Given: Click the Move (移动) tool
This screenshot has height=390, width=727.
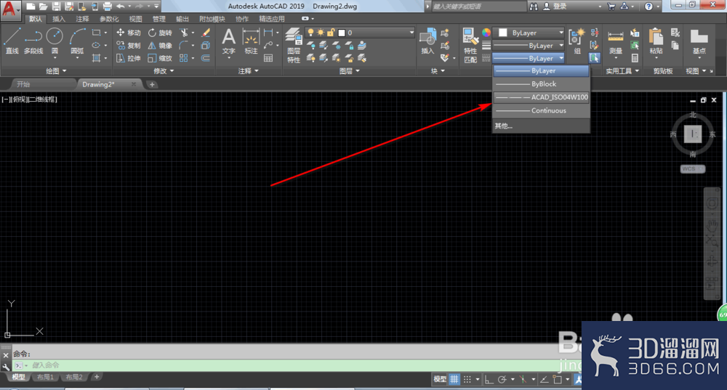Looking at the screenshot, I should point(128,33).
